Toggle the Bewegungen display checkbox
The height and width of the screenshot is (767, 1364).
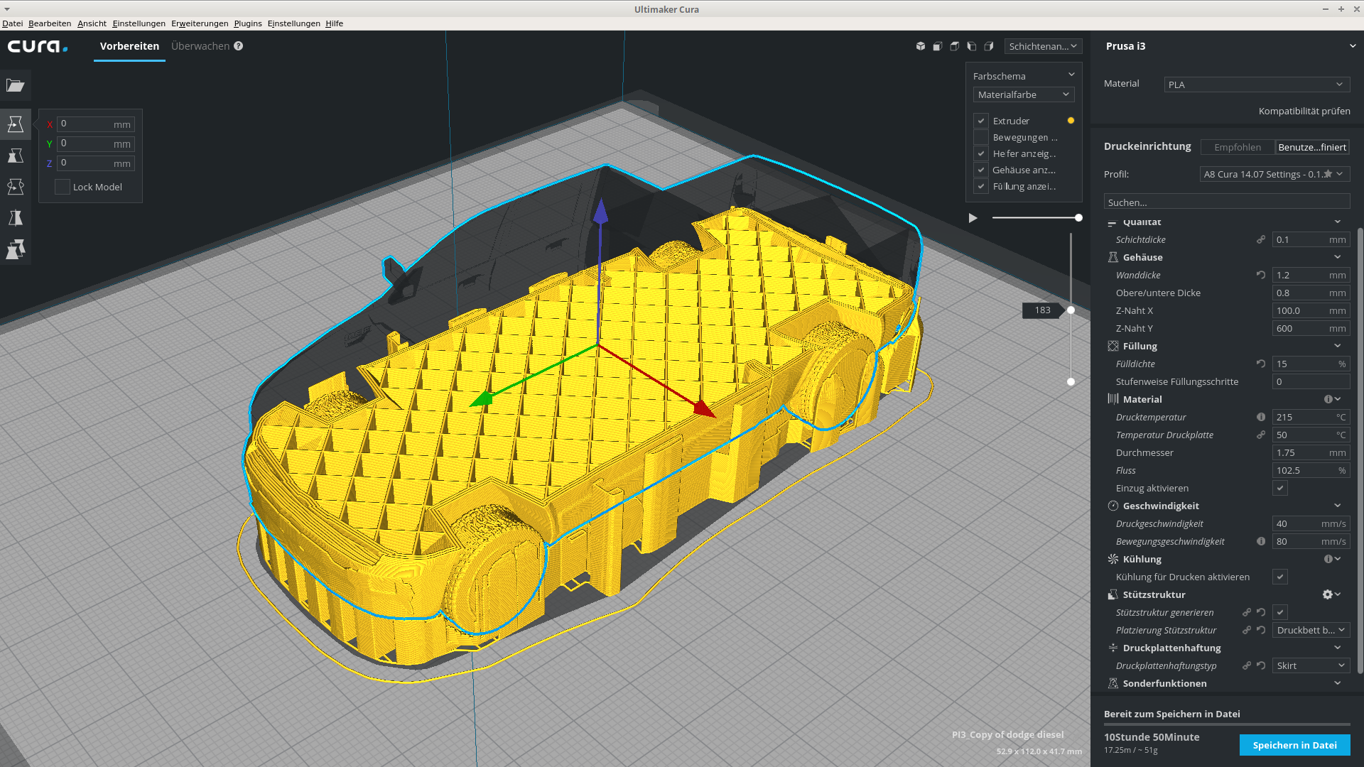981,137
